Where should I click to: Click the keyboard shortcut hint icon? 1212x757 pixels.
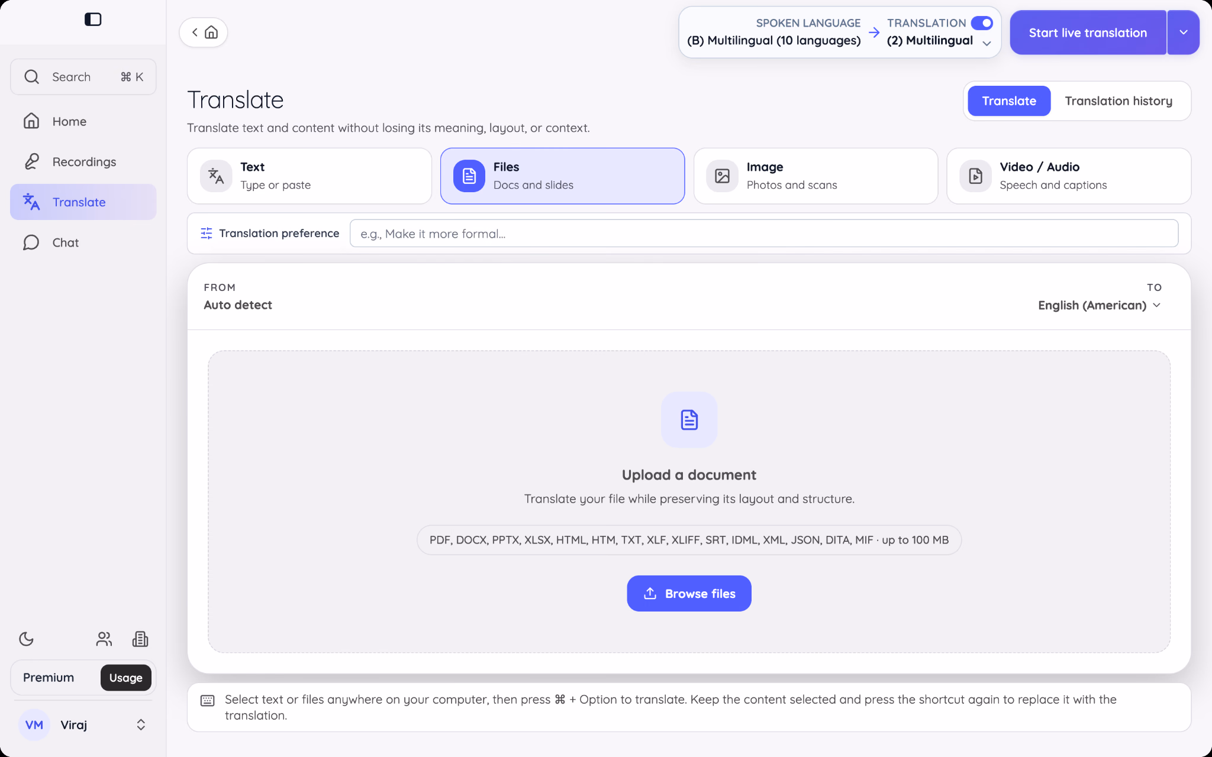tap(208, 701)
